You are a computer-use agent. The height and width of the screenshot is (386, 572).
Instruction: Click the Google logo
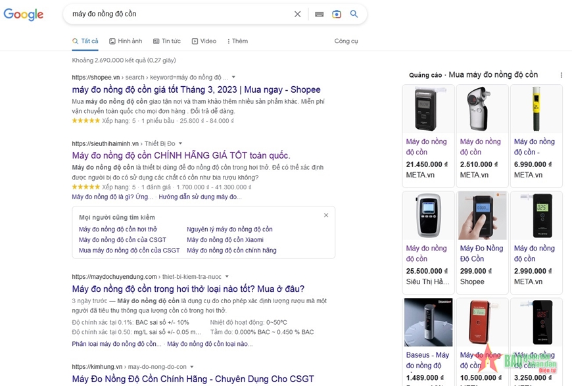(x=24, y=14)
